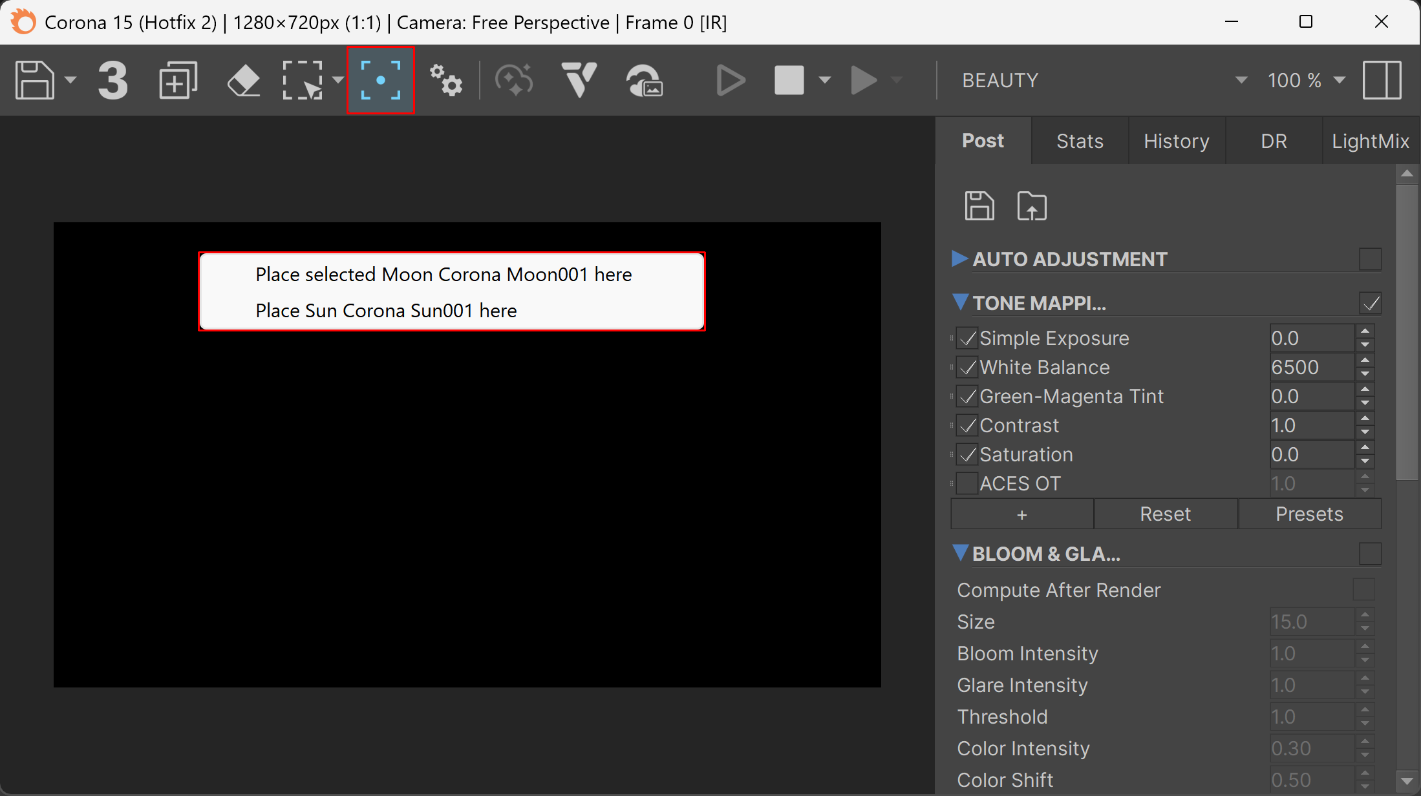Collapse the TONE MAPPING section
Image resolution: width=1421 pixels, height=796 pixels.
point(960,302)
